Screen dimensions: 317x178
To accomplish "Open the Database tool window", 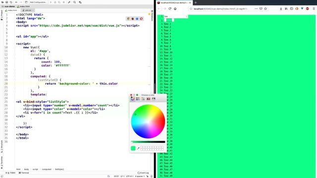I will point(152,16).
